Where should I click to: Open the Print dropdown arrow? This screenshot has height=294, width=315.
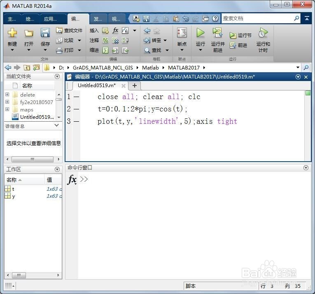tap(79, 50)
